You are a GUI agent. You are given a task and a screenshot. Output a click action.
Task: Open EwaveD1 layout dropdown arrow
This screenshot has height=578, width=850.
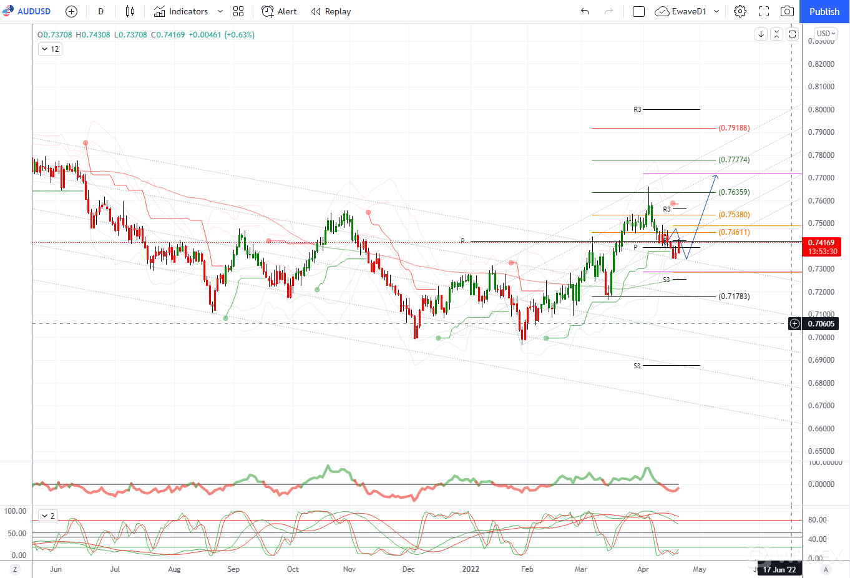716,11
